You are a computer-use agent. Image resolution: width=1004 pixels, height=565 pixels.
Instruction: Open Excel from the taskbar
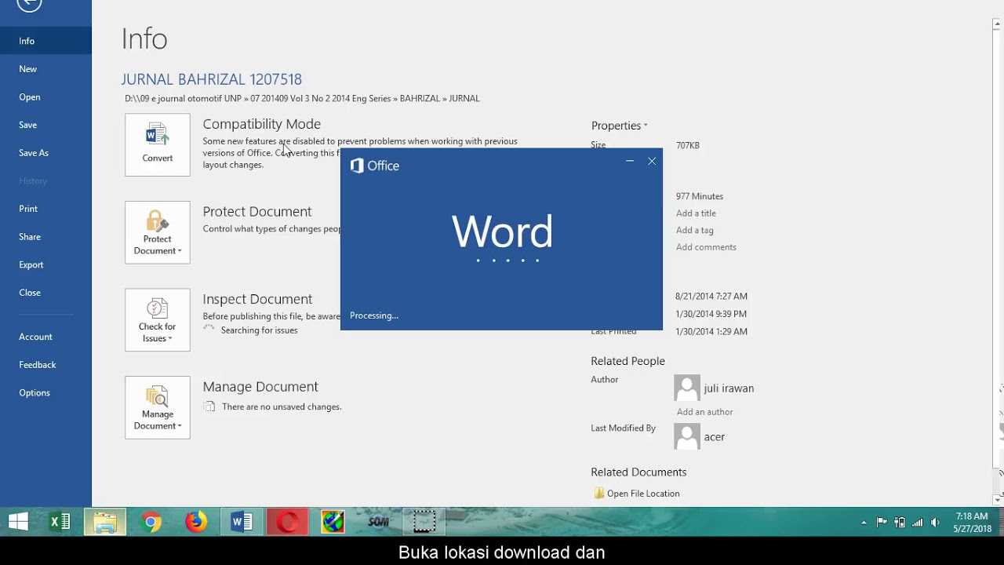[x=60, y=522]
